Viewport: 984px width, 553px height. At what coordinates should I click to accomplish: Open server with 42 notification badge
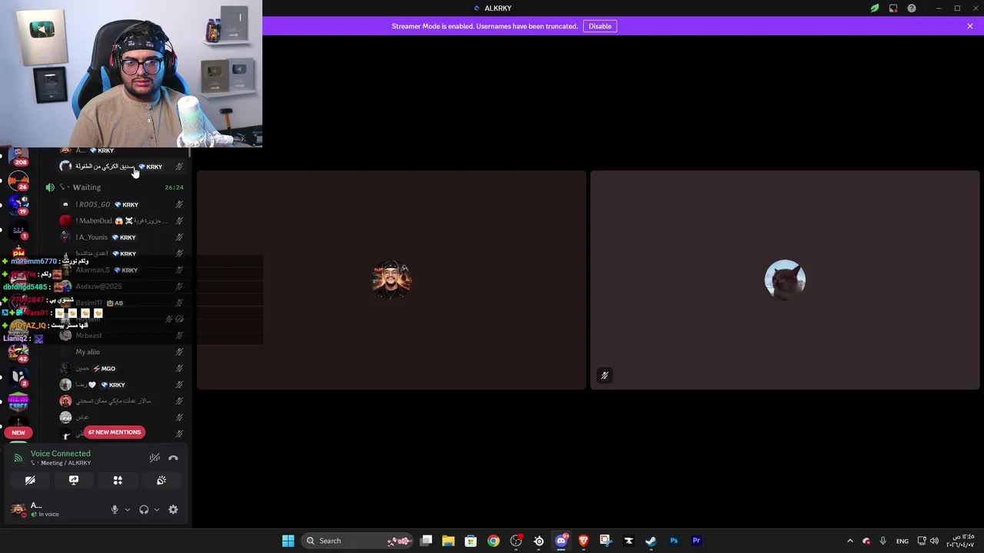(18, 353)
